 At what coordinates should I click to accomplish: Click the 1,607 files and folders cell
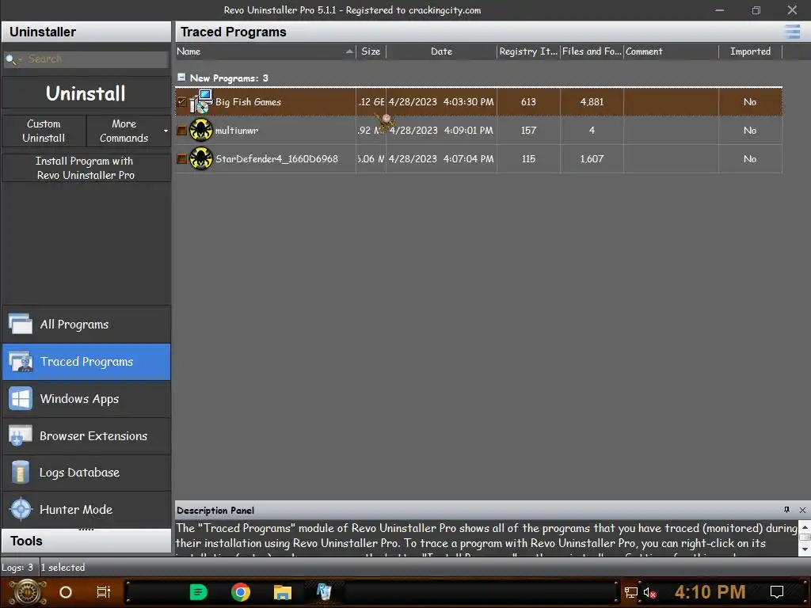tap(592, 158)
